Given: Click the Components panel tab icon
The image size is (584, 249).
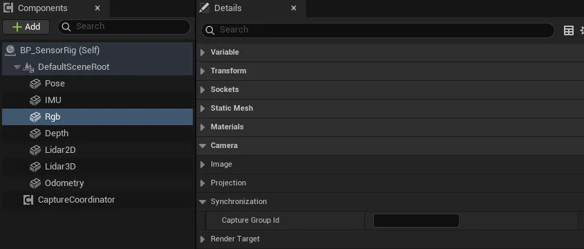Looking at the screenshot, I should (x=8, y=8).
